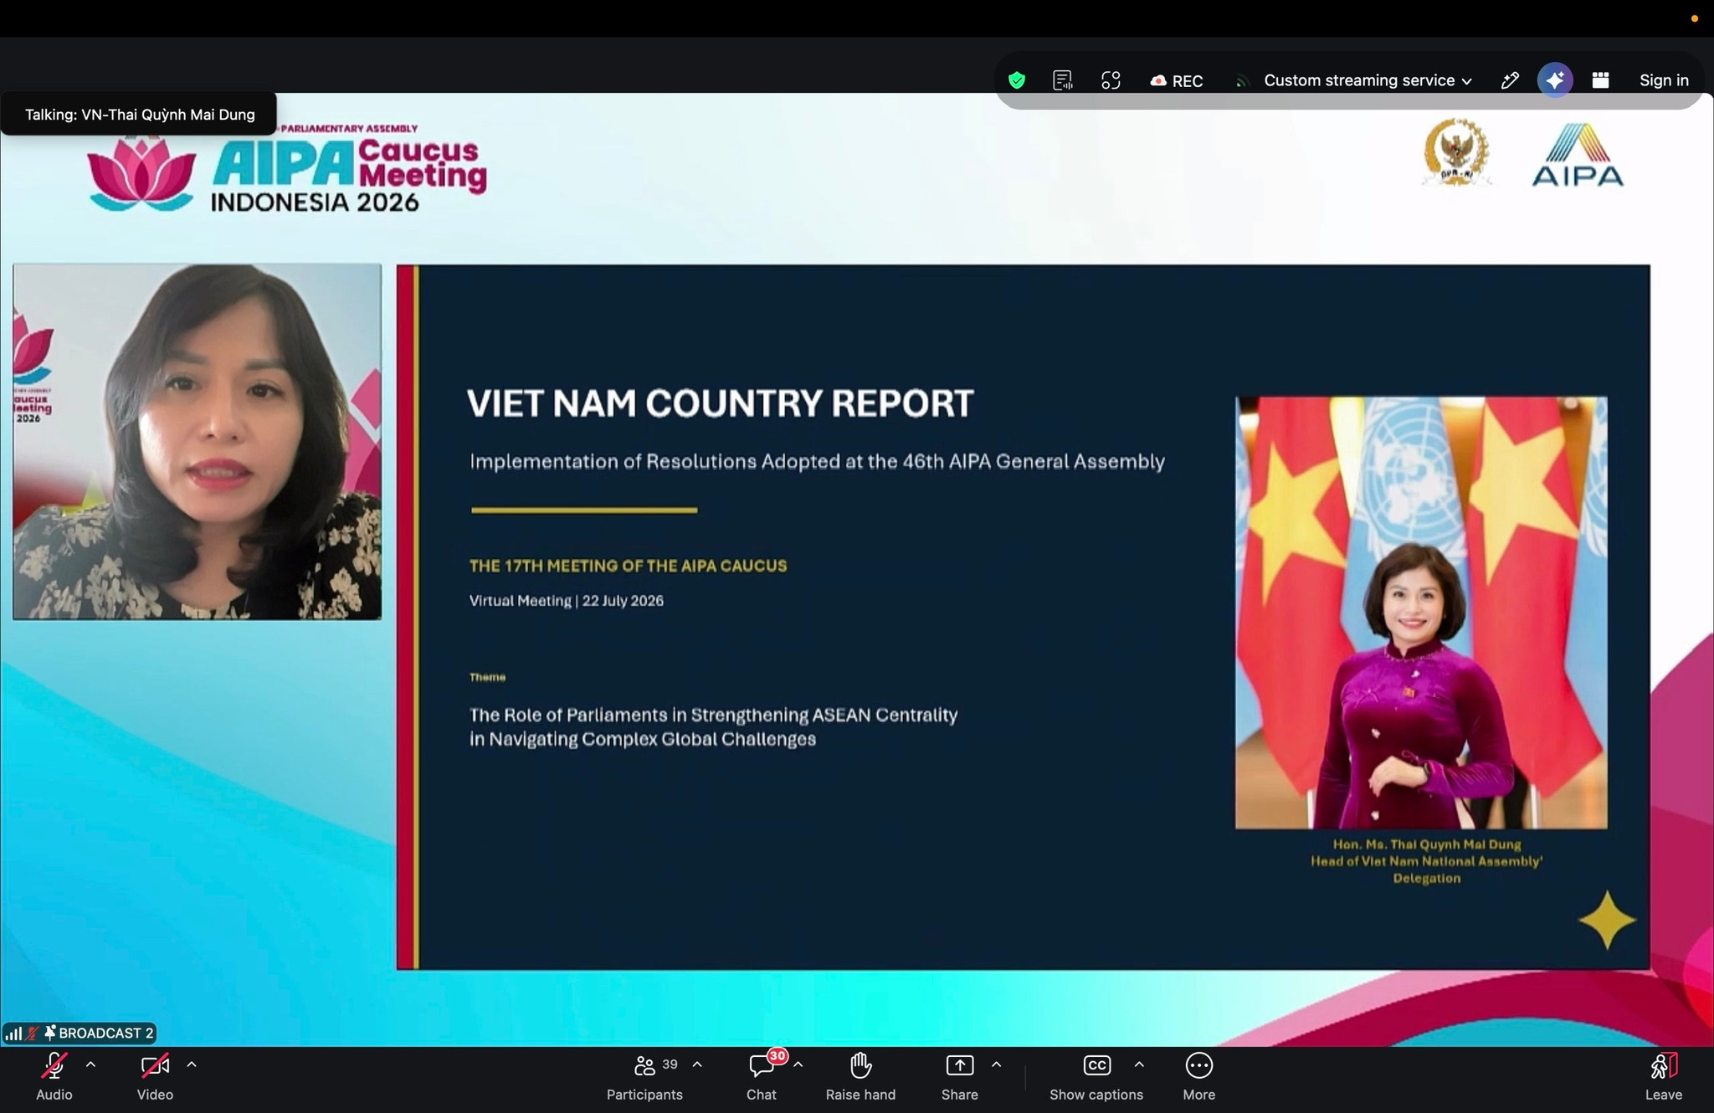Turn on the Video camera

(155, 1077)
